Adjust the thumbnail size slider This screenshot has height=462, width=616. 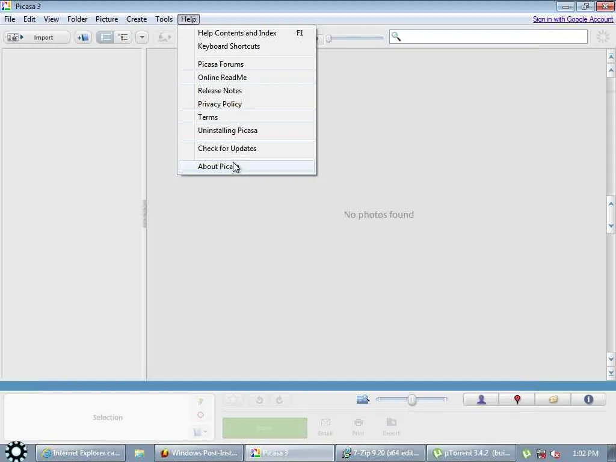pos(411,399)
